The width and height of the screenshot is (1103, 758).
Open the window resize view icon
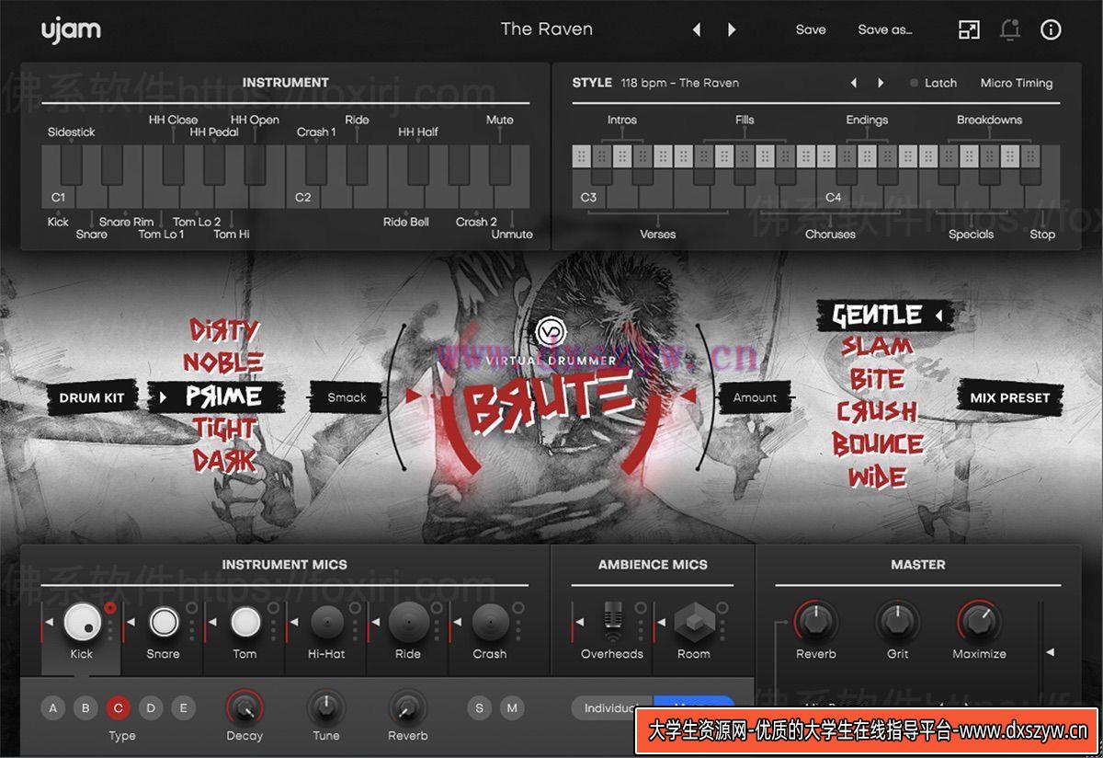pyautogui.click(x=969, y=29)
